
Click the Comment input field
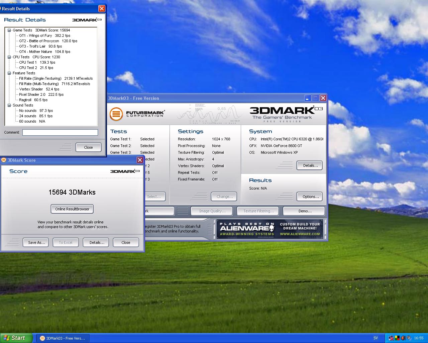(60, 132)
